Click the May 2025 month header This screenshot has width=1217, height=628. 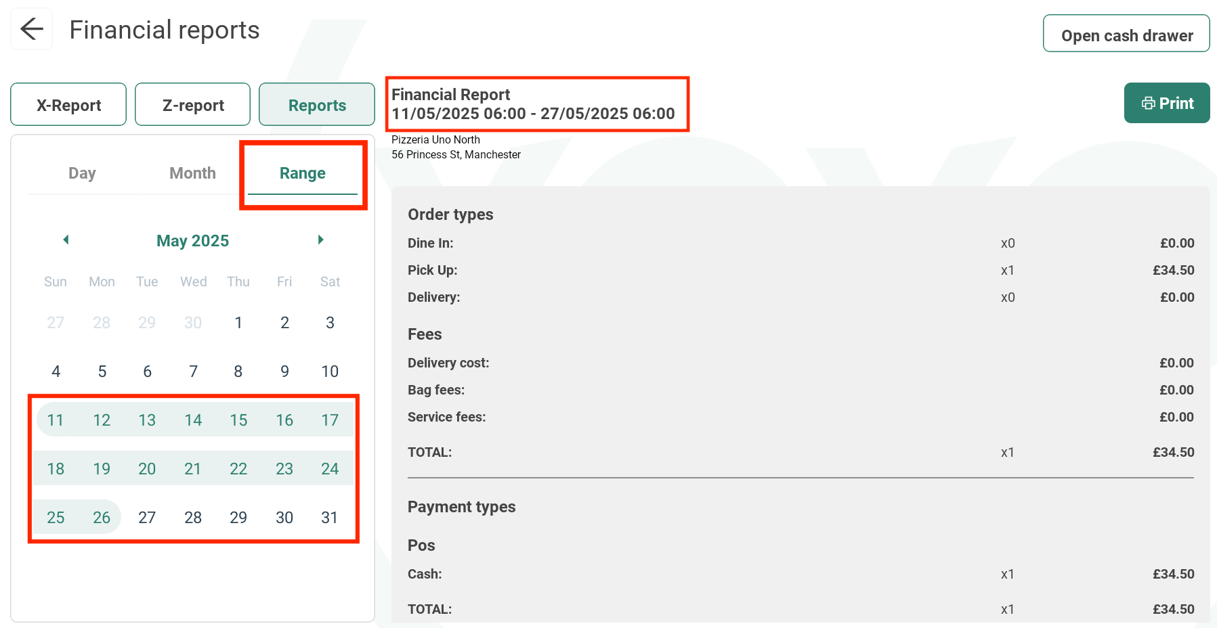(192, 241)
